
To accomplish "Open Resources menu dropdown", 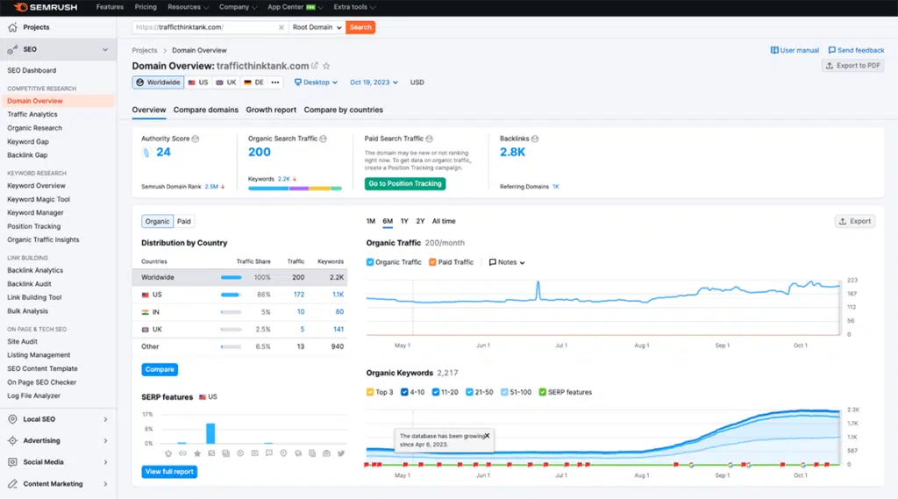I will (188, 7).
